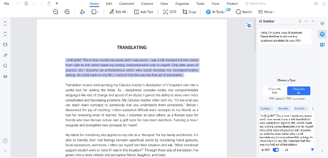Click the Rewrite prompt button

pyautogui.click(x=283, y=109)
